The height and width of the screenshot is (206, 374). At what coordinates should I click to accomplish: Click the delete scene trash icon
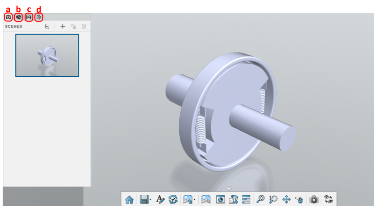pos(84,26)
